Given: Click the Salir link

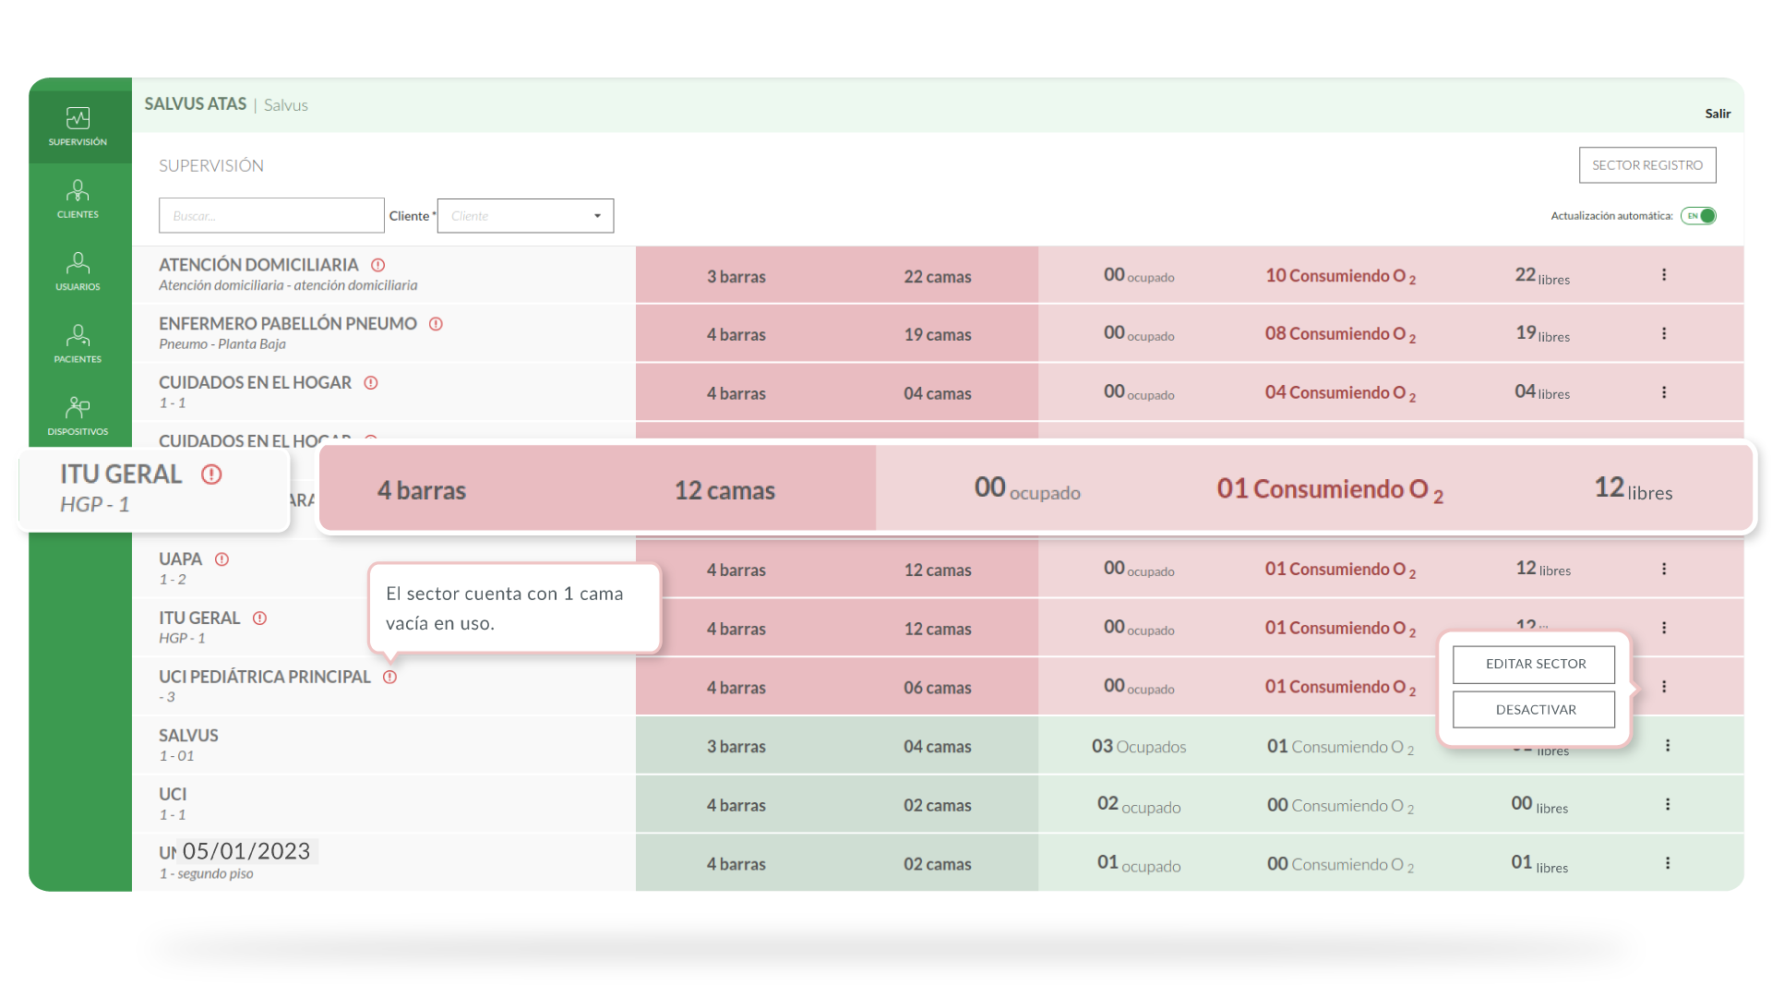Looking at the screenshot, I should click(x=1717, y=114).
